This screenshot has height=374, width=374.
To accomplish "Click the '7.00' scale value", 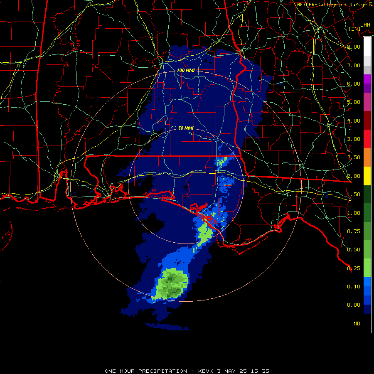I will point(354,65).
